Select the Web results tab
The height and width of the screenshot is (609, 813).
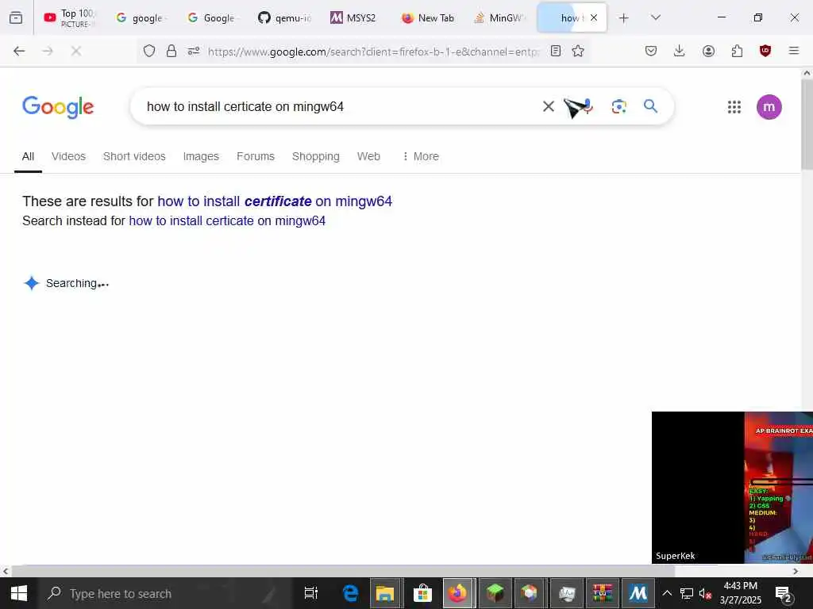pyautogui.click(x=368, y=156)
